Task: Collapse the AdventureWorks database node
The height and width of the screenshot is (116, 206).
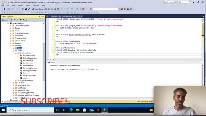Action: 8,23
